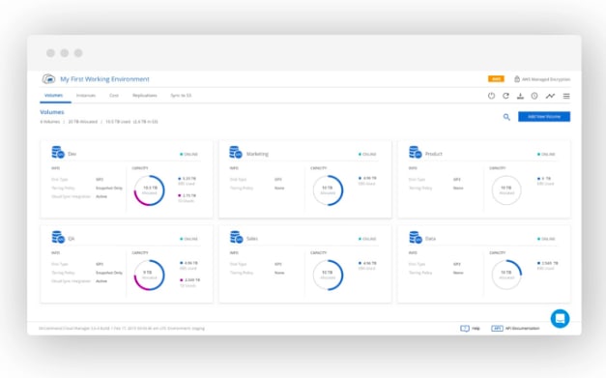This screenshot has height=378, width=606.
Task: Open the line chart metrics icon
Action: (x=550, y=96)
